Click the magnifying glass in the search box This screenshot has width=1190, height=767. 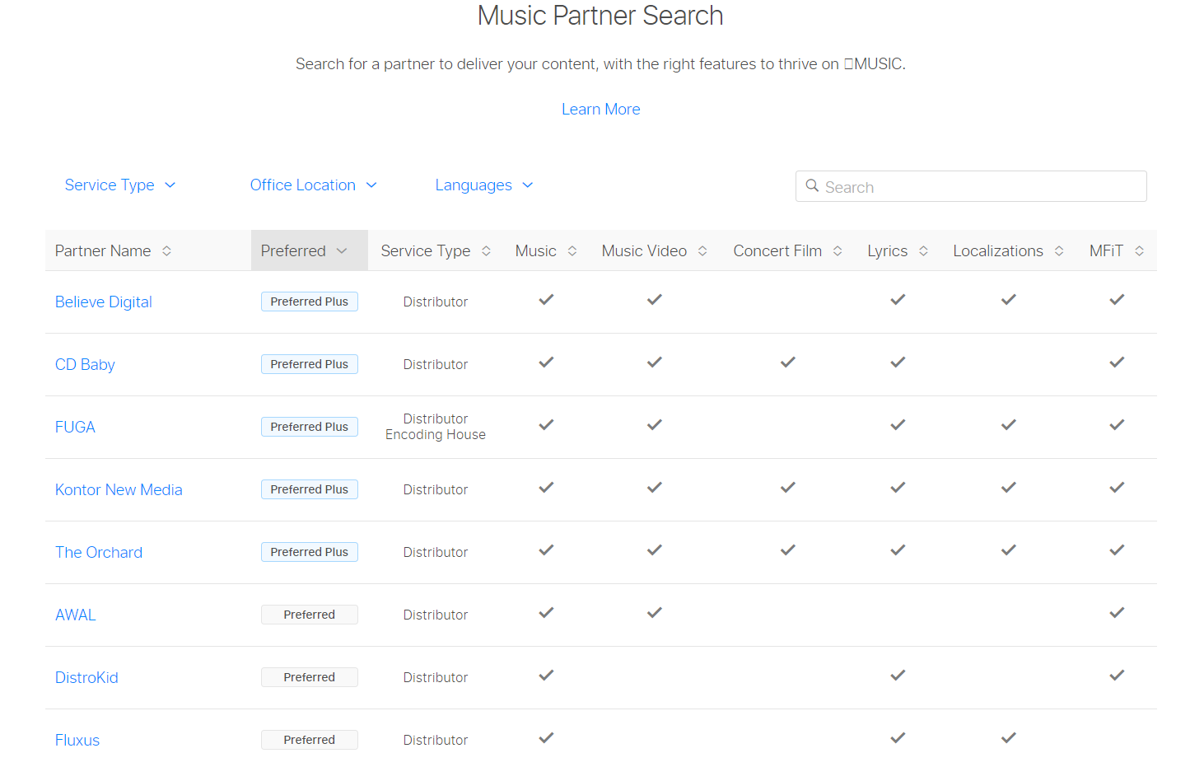coord(813,186)
